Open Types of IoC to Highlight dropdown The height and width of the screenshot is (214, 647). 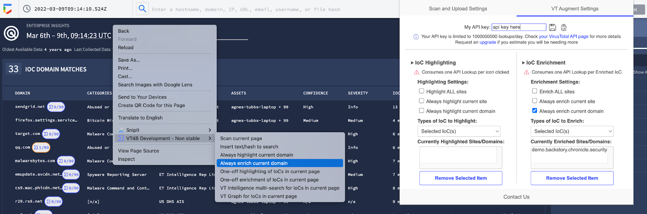point(459,131)
